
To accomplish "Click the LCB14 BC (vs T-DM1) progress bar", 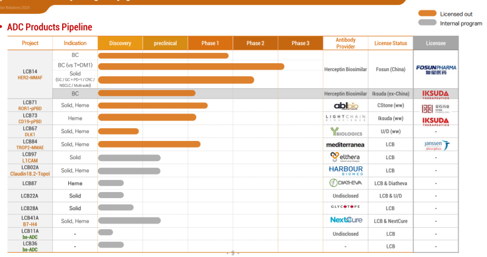I will coord(191,67).
